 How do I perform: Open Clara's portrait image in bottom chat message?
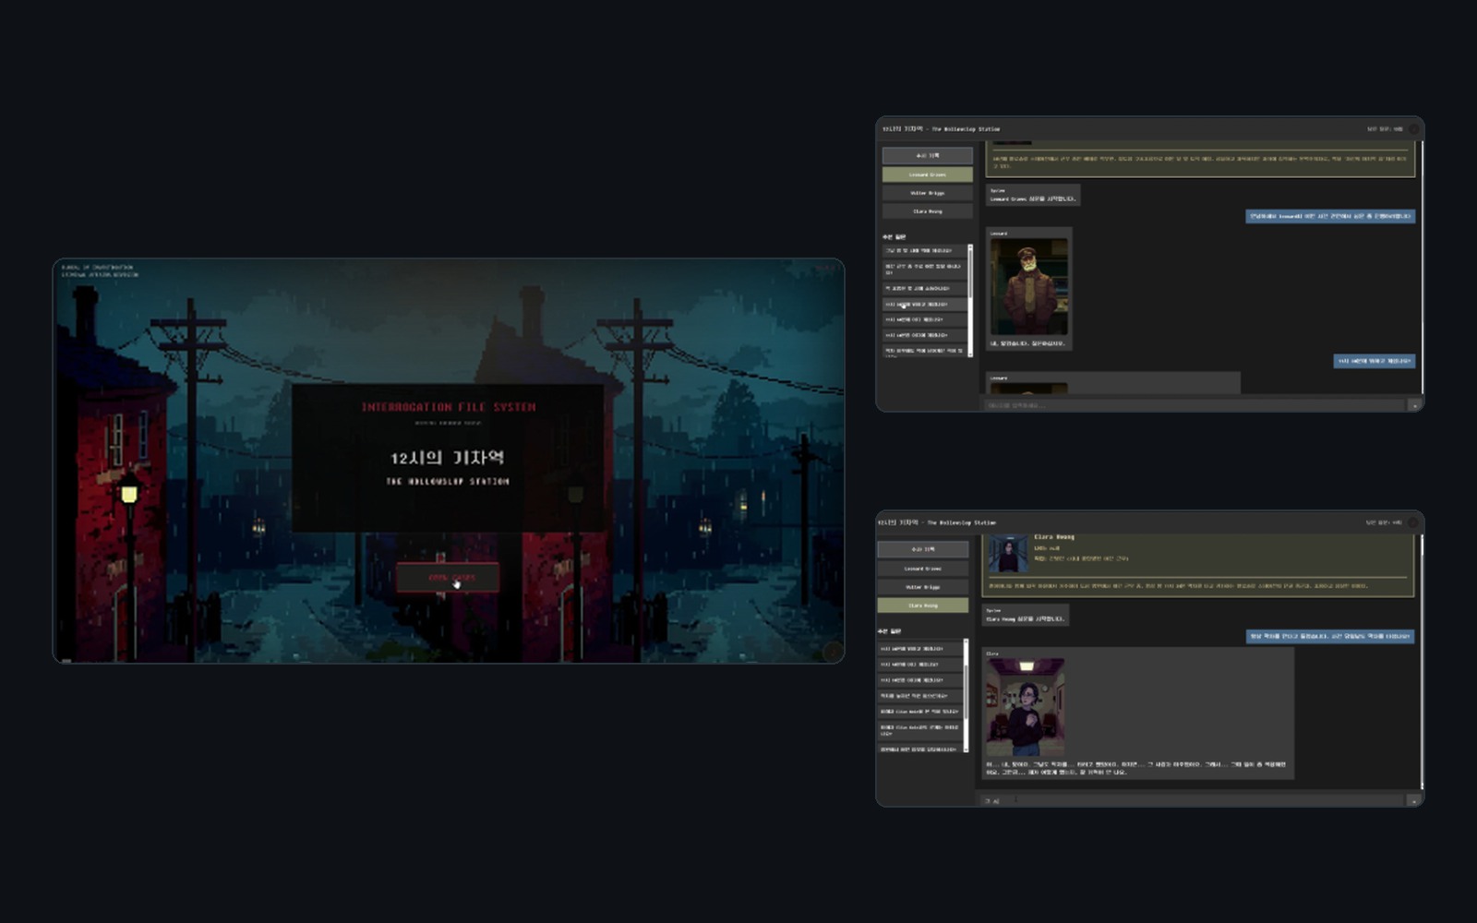pyautogui.click(x=1025, y=707)
